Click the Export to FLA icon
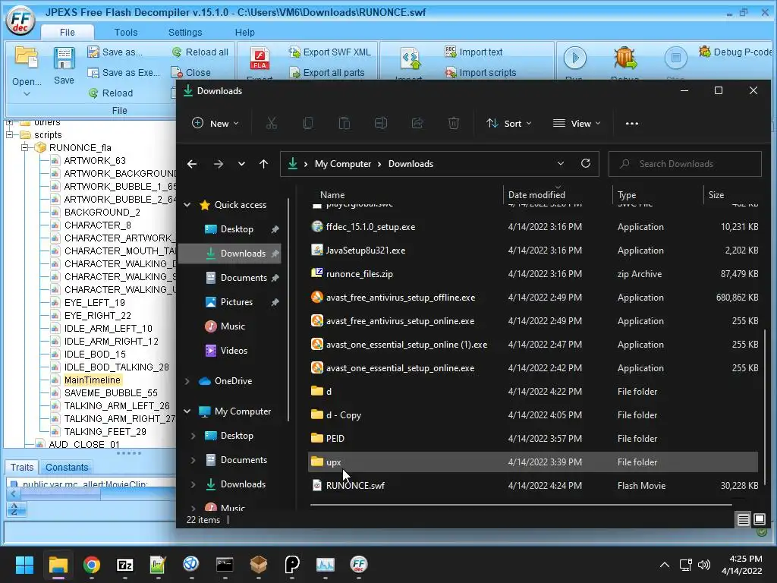The image size is (777, 583). coord(260,58)
